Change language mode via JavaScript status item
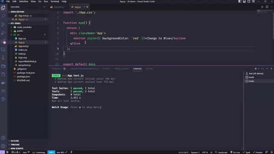Image resolution: width=274 pixels, height=154 pixels. coord(221,152)
